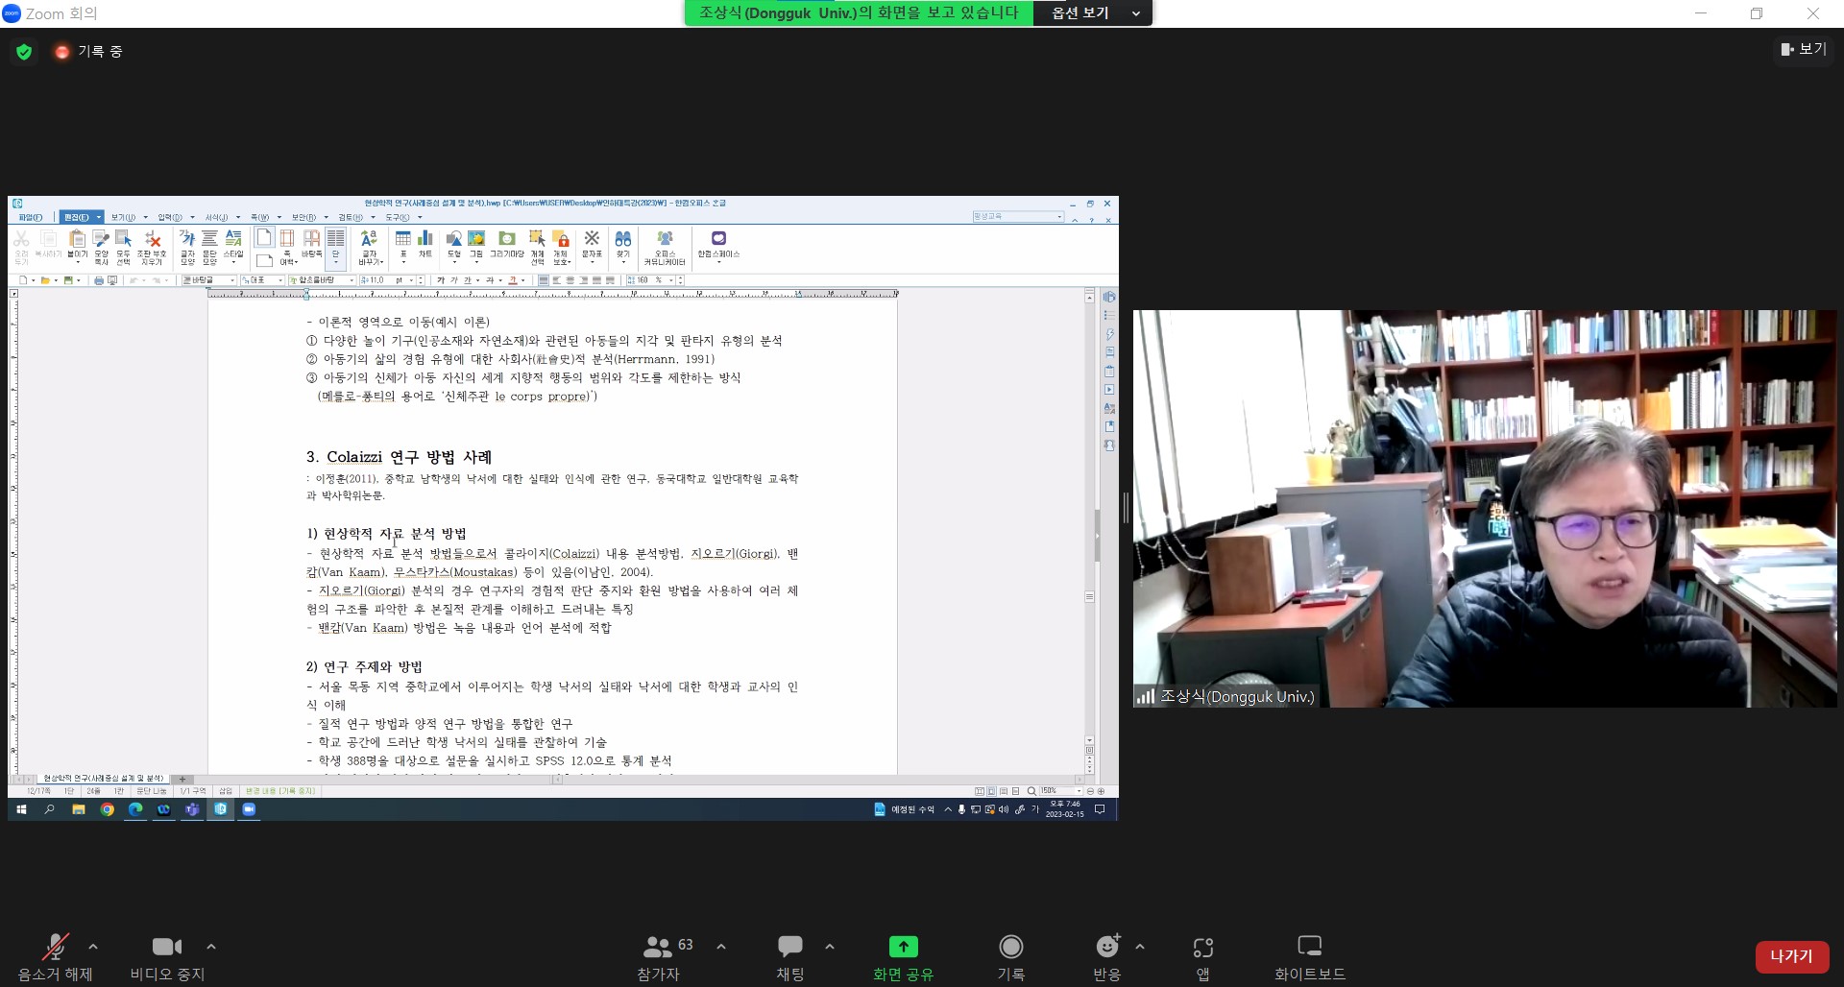Expand audio options arrow beside mute
Viewport: 1844px width, 987px height.
click(93, 947)
